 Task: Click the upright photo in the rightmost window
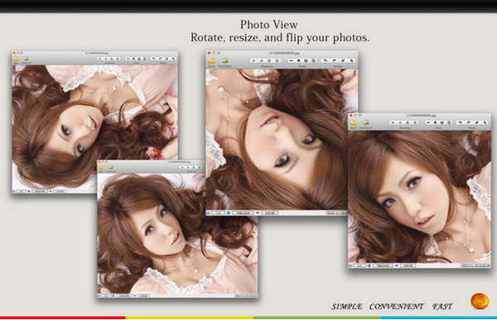click(419, 196)
